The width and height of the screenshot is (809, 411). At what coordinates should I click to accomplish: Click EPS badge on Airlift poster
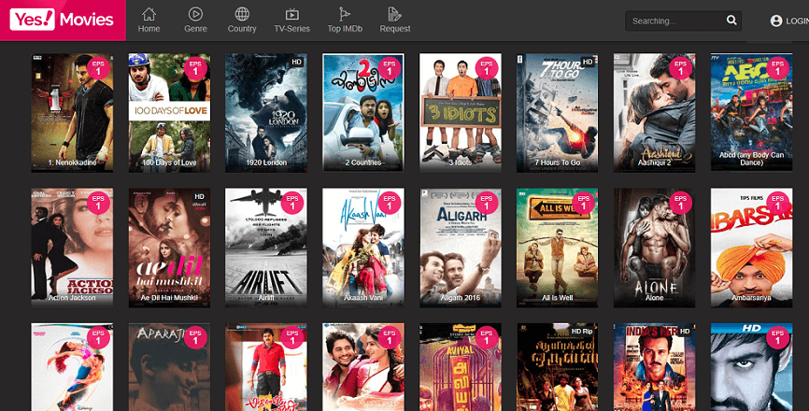tap(292, 203)
